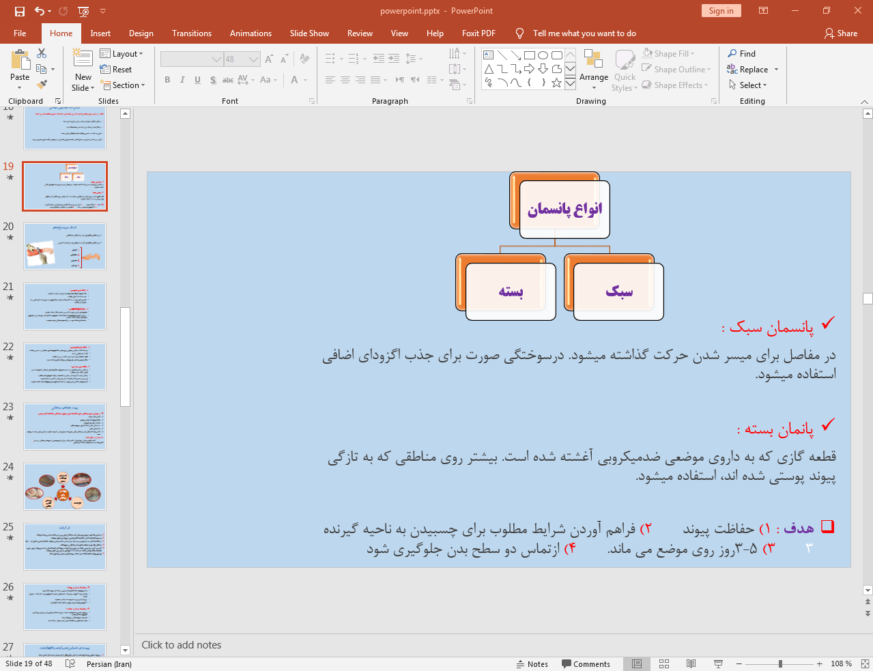Align text left
Screen dimensions: 873x671
(330, 80)
